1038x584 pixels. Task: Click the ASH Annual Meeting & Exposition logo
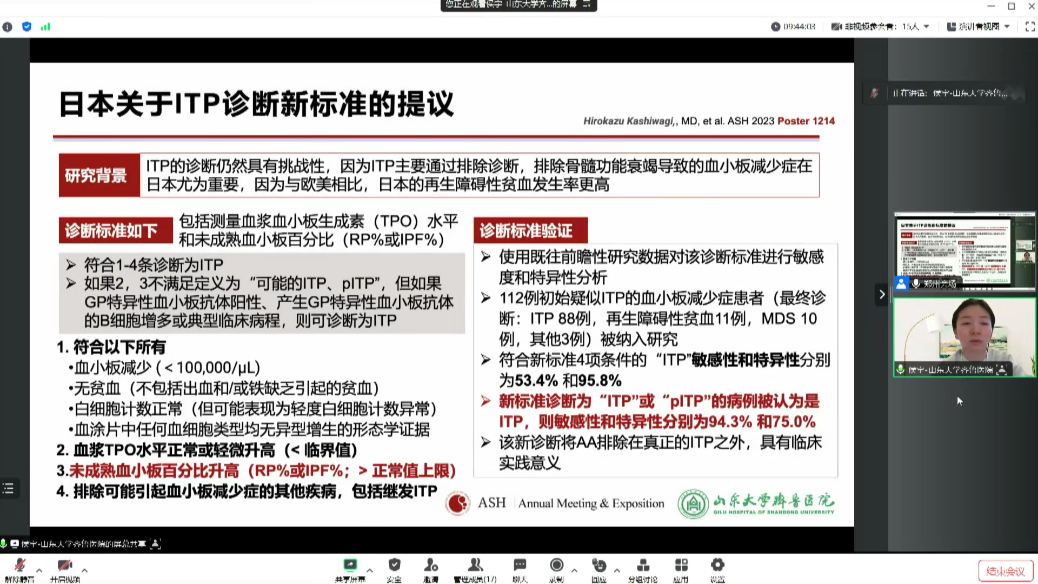coord(555,503)
